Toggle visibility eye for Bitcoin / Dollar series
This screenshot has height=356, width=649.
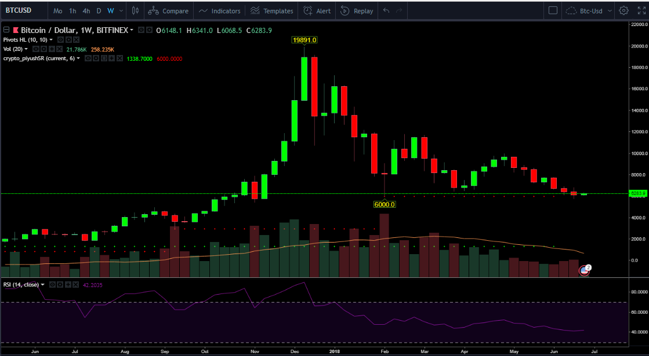[x=141, y=30]
